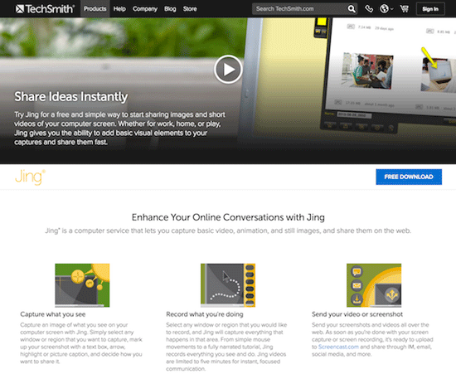Click the Sign In button
Image resolution: width=456 pixels, height=374 pixels.
[x=430, y=9]
